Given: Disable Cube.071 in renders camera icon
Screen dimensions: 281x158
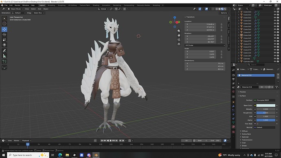Looking at the screenshot, I should point(278,44).
